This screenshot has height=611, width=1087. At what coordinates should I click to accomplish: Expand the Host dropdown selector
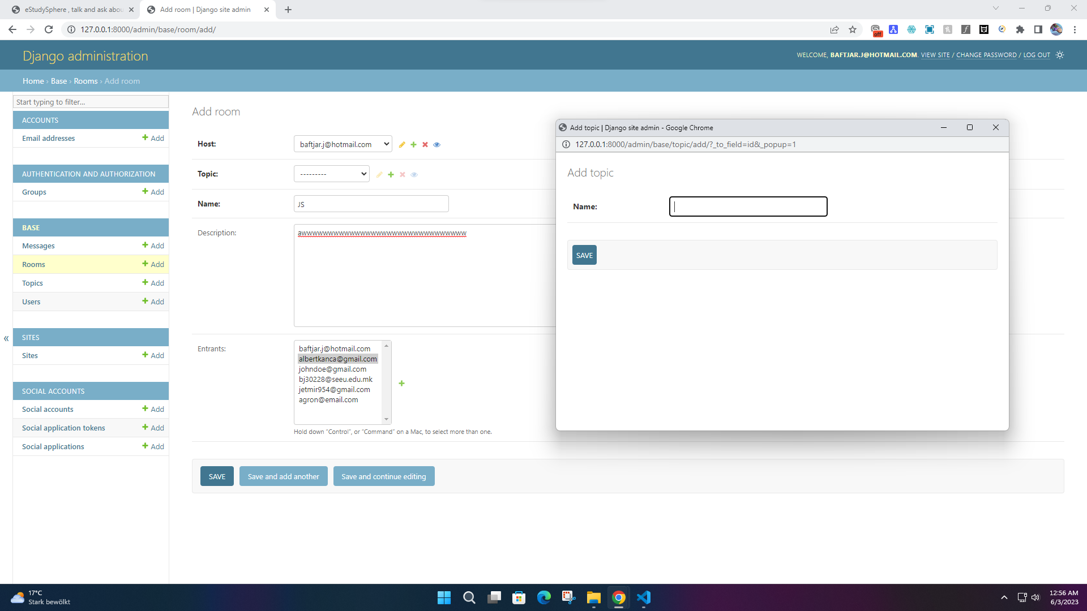(343, 144)
